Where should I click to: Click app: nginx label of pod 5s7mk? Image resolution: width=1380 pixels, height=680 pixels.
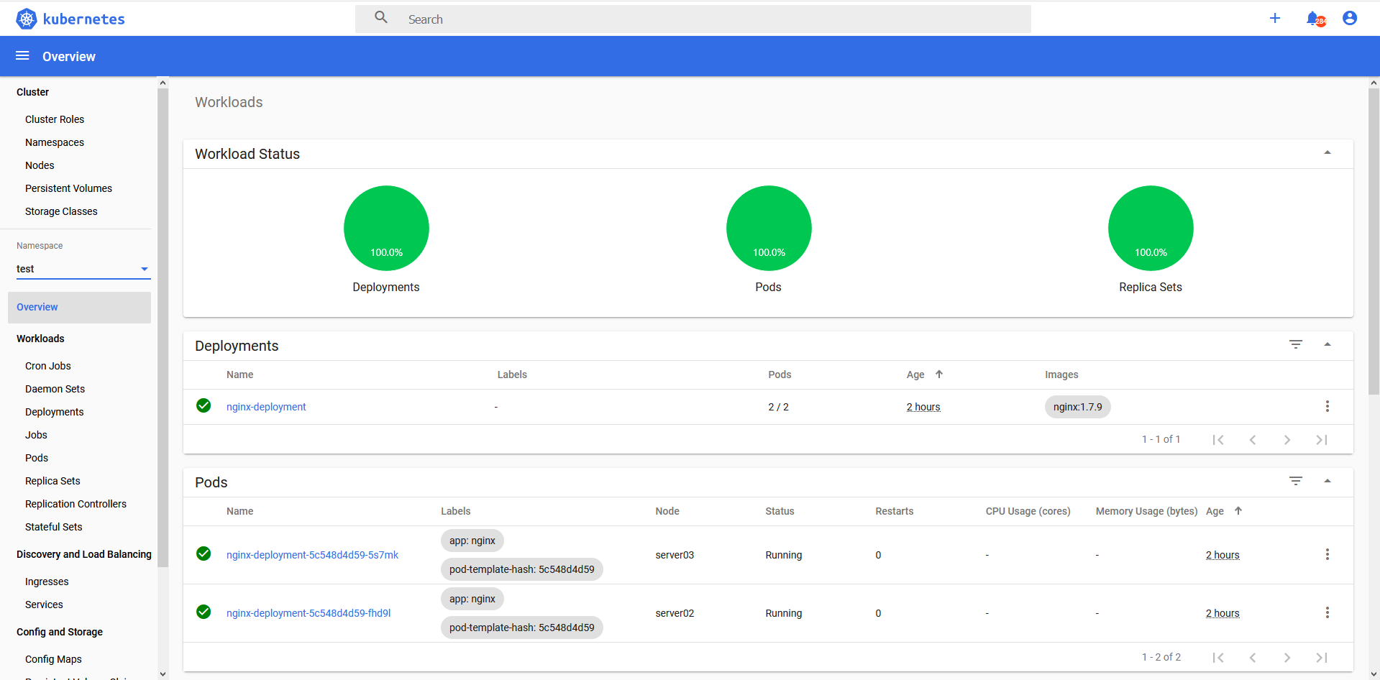pos(472,541)
